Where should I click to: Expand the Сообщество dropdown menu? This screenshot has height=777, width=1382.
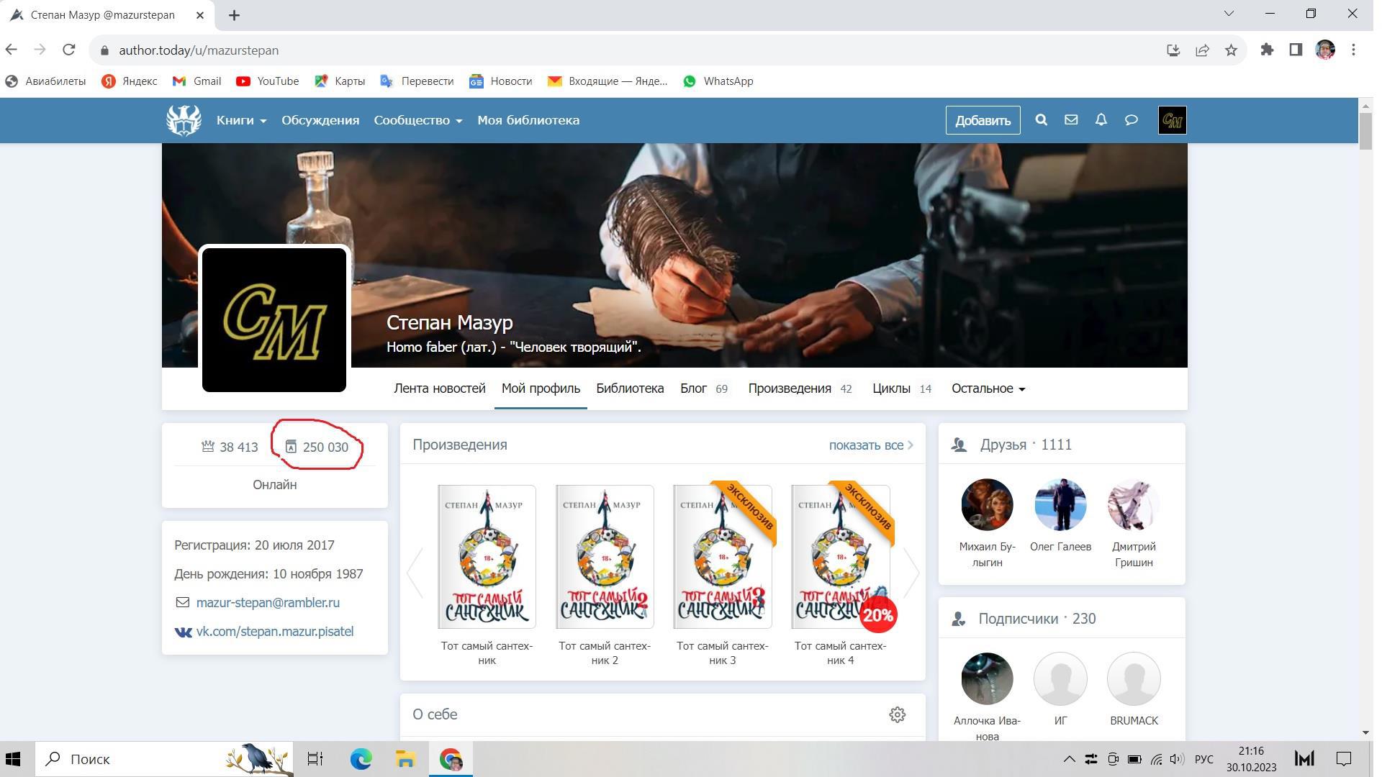coord(417,120)
